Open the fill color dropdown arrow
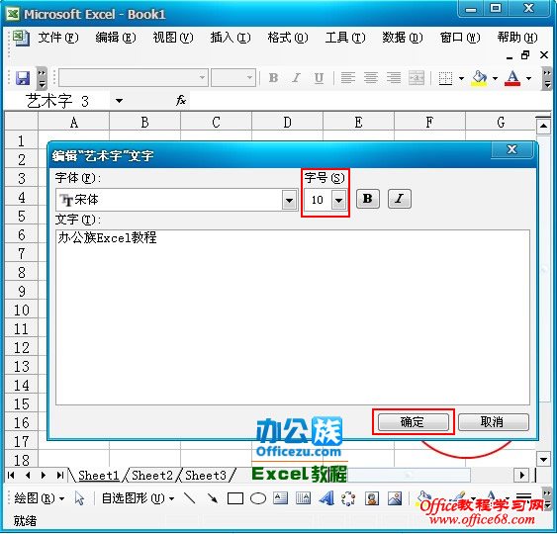The width and height of the screenshot is (557, 534). click(495, 78)
